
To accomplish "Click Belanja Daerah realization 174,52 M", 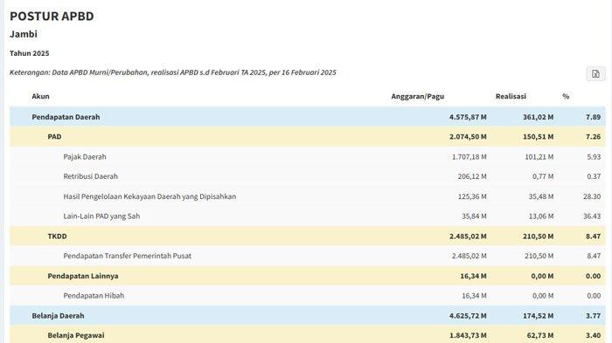I will 539,316.
